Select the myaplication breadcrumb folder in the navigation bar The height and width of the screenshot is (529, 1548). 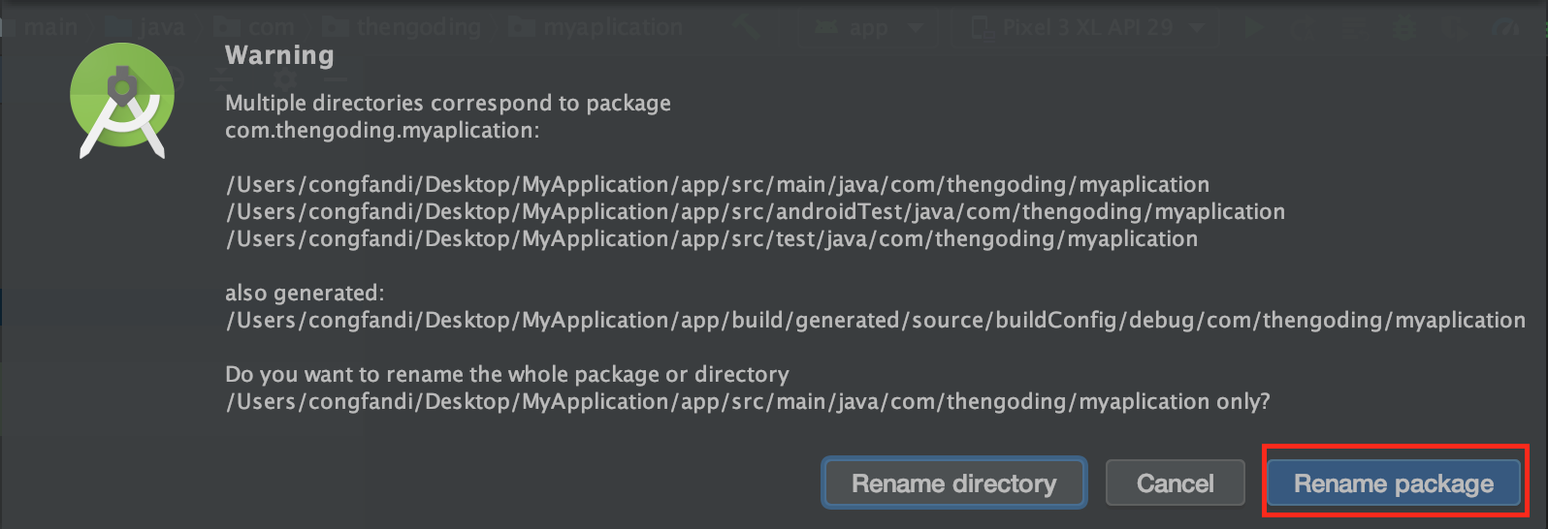point(597,27)
